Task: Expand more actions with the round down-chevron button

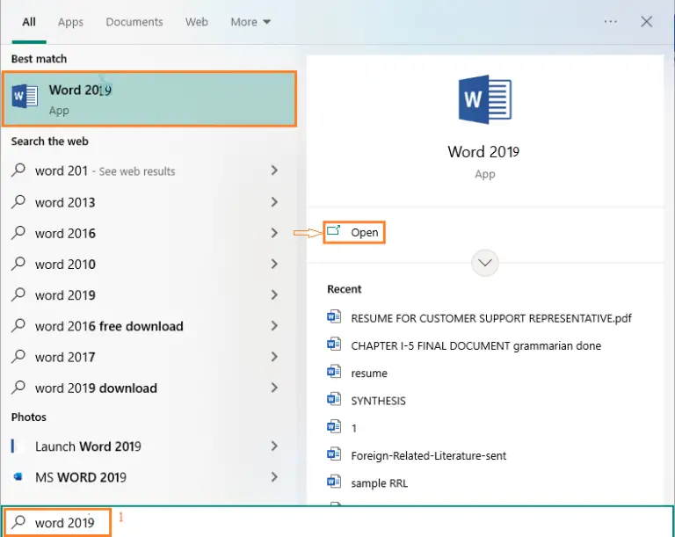Action: tap(485, 263)
